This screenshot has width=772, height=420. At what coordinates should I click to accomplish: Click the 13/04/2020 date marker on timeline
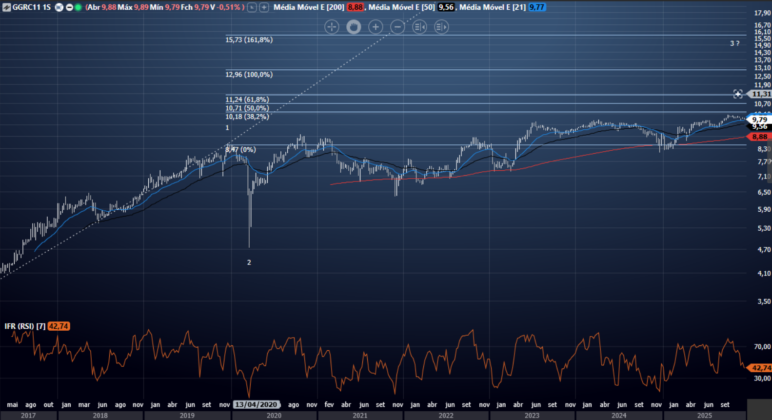click(x=256, y=405)
